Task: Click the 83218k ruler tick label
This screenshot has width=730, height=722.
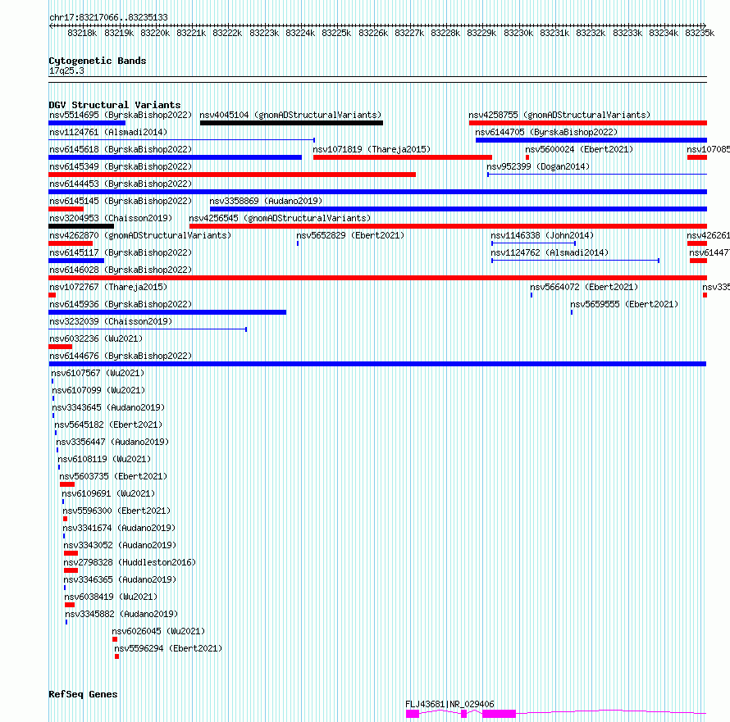Action: 82,33
